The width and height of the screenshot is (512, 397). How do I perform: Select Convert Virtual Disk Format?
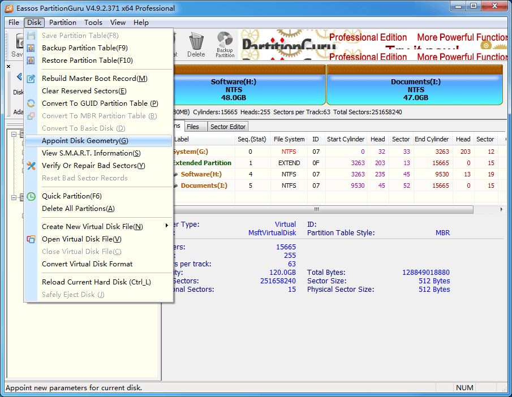(98, 264)
